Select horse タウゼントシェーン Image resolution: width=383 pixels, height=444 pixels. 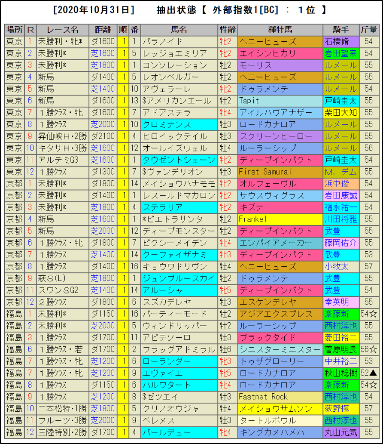point(179,160)
